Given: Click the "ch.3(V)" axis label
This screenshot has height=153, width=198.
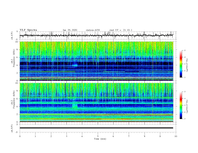Looking at the screenshot, I should (x=12, y=128).
